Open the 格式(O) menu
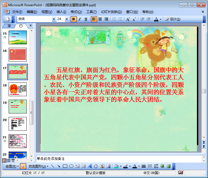208x178 pixels. tap(76, 12)
